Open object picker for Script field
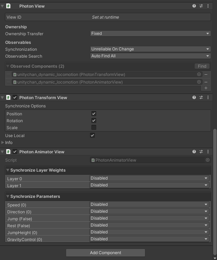 point(208,160)
